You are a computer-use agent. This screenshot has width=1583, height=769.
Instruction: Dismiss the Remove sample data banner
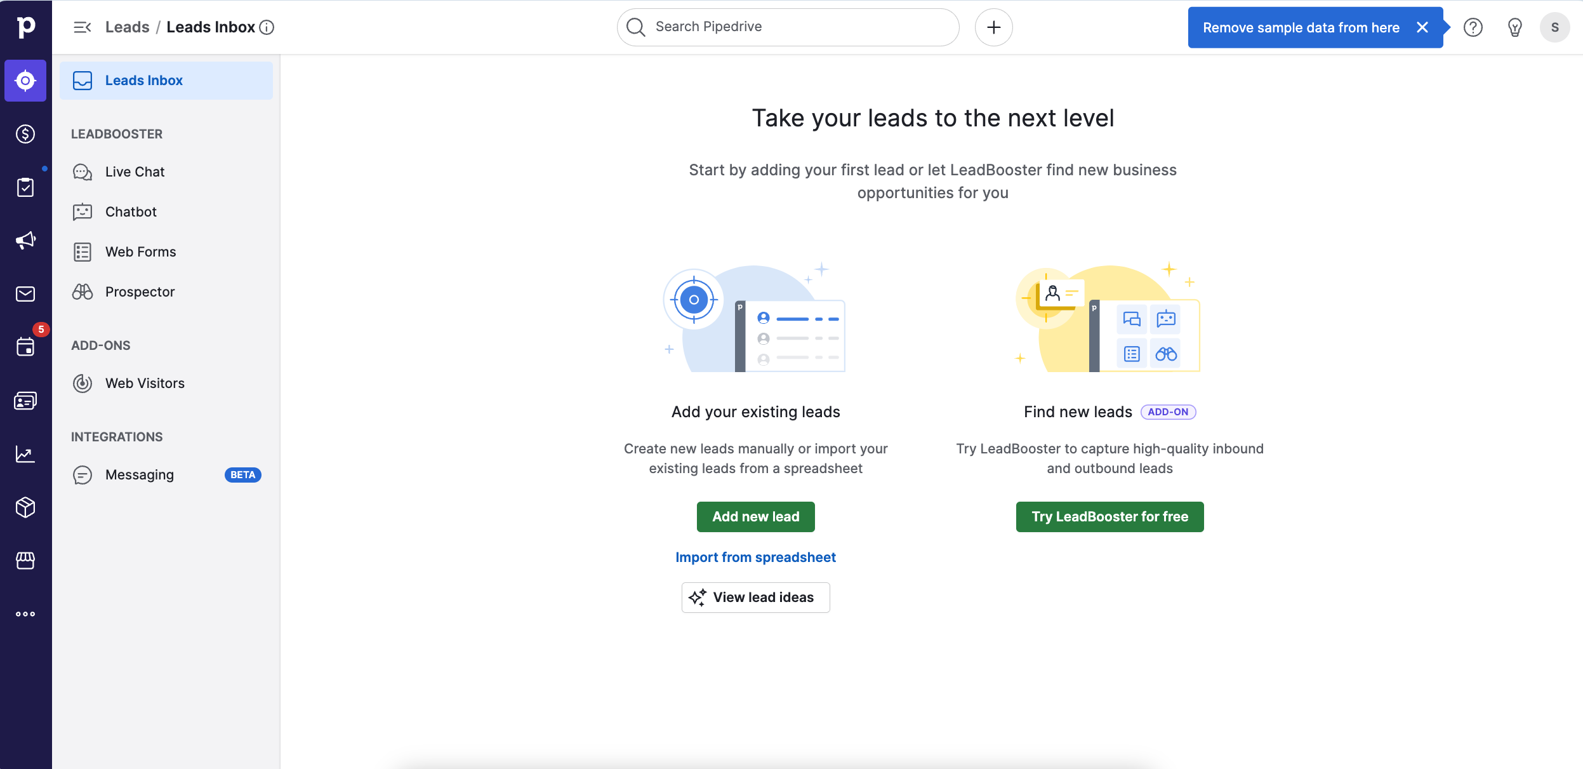pos(1422,27)
